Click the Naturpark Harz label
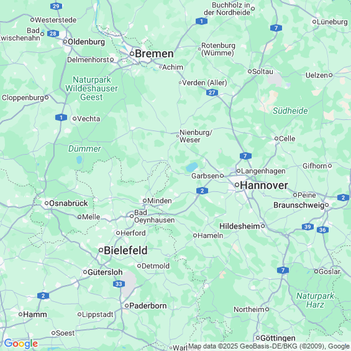Image resolution: width=351 pixels, height=351 pixels. pyautogui.click(x=315, y=300)
